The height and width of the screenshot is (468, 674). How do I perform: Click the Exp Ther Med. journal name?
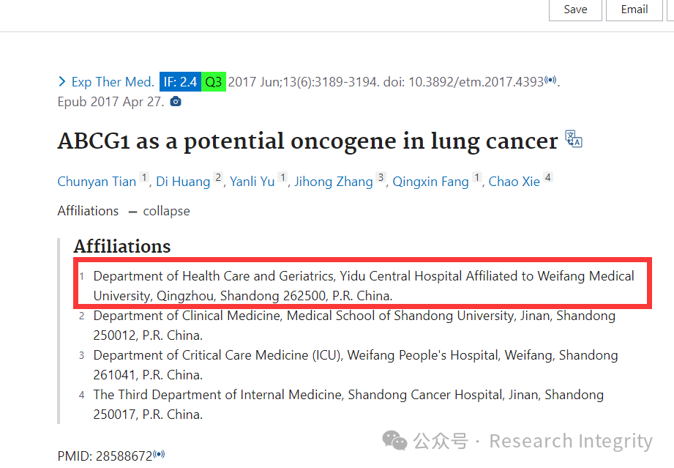coord(113,82)
